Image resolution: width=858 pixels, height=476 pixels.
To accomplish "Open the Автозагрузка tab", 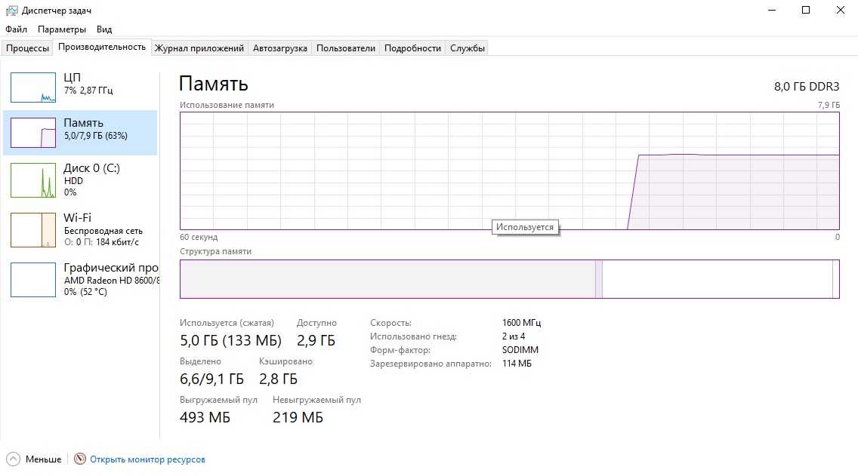I will [x=280, y=48].
